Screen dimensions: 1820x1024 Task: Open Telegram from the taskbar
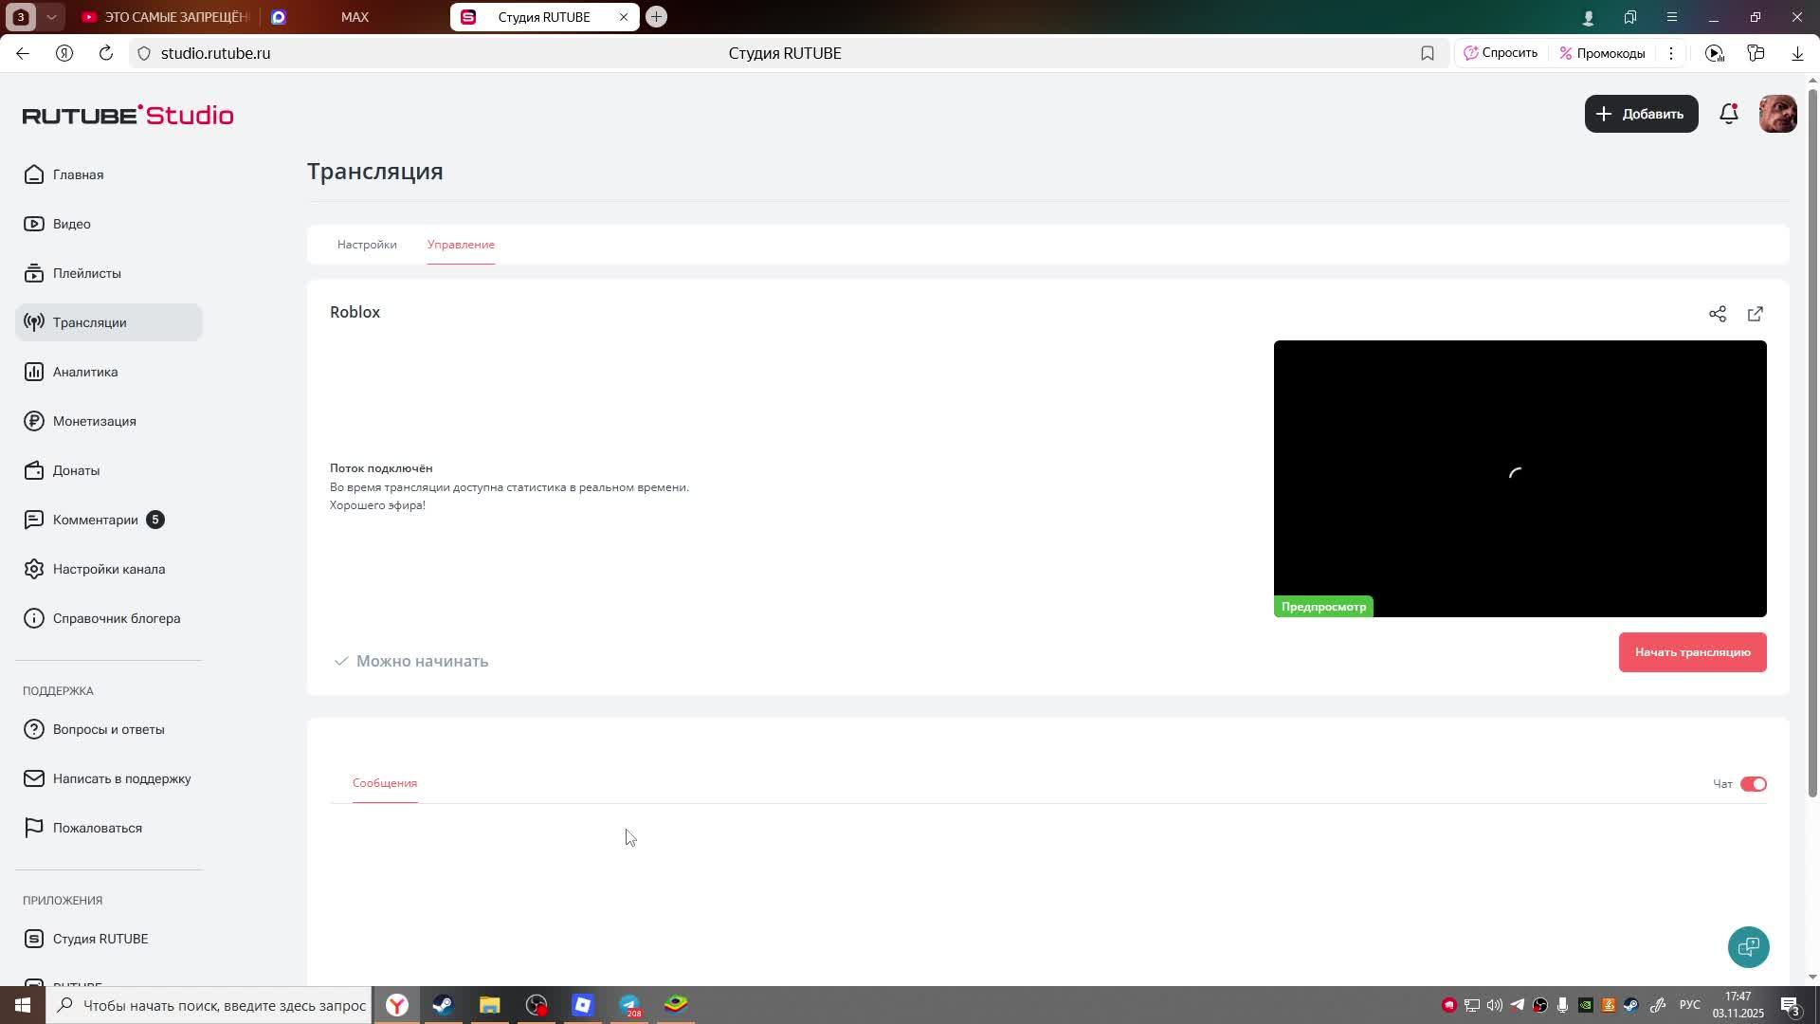[629, 1005]
